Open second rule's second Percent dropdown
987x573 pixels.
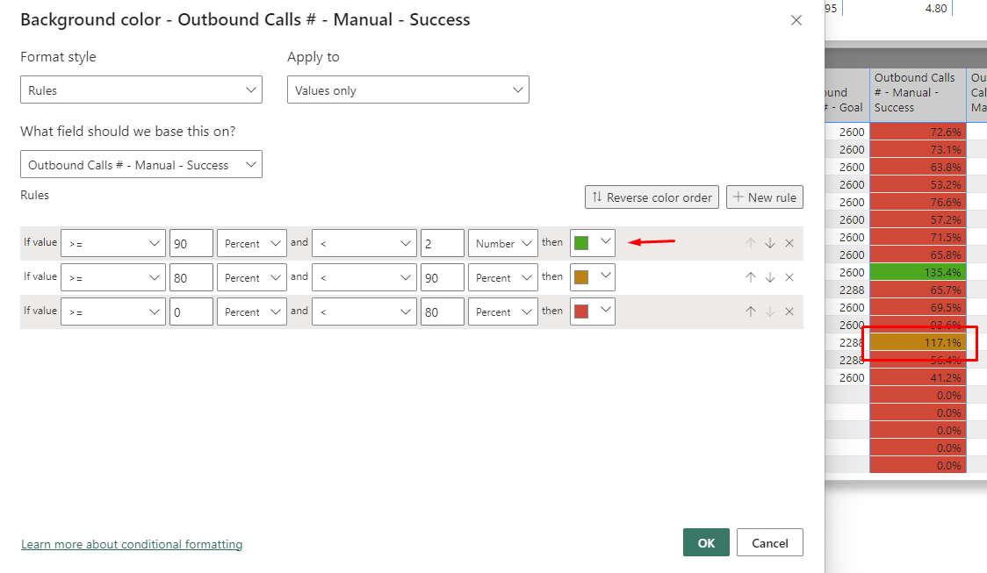tap(503, 277)
